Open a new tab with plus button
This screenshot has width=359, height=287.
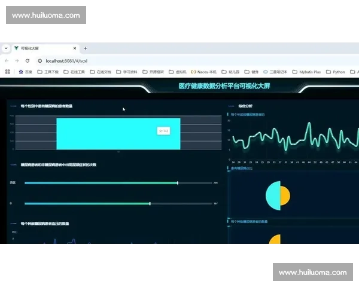(x=86, y=48)
